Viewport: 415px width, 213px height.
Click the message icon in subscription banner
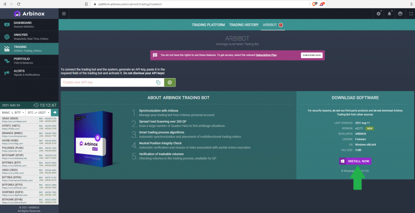pos(155,55)
